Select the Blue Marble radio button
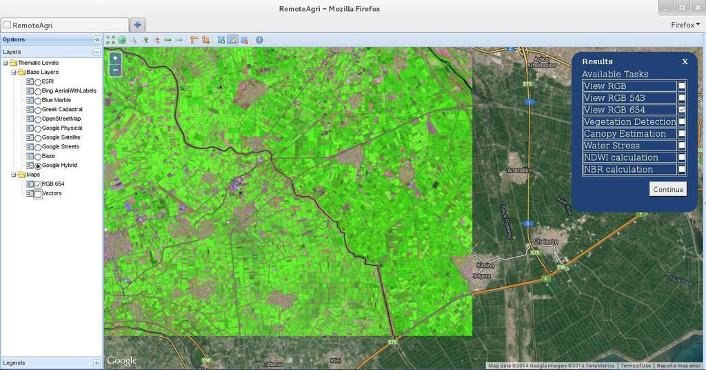This screenshot has height=370, width=706. coord(38,101)
